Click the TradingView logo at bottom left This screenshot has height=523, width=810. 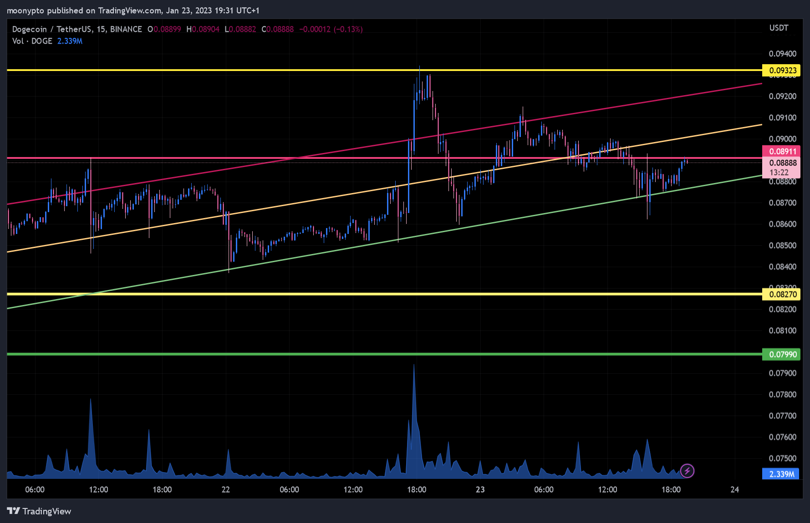39,511
